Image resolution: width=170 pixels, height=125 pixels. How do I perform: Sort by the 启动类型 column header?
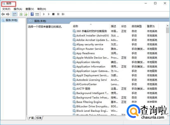pyautogui.click(x=137, y=26)
